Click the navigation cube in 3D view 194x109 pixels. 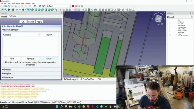(x=159, y=19)
